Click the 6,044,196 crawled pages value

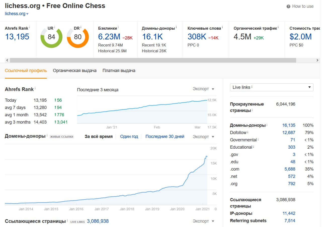(286, 104)
